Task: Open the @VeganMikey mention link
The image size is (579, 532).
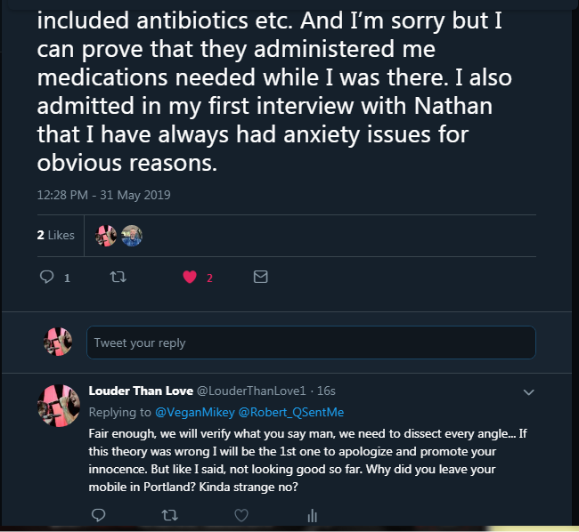Action: [x=190, y=412]
